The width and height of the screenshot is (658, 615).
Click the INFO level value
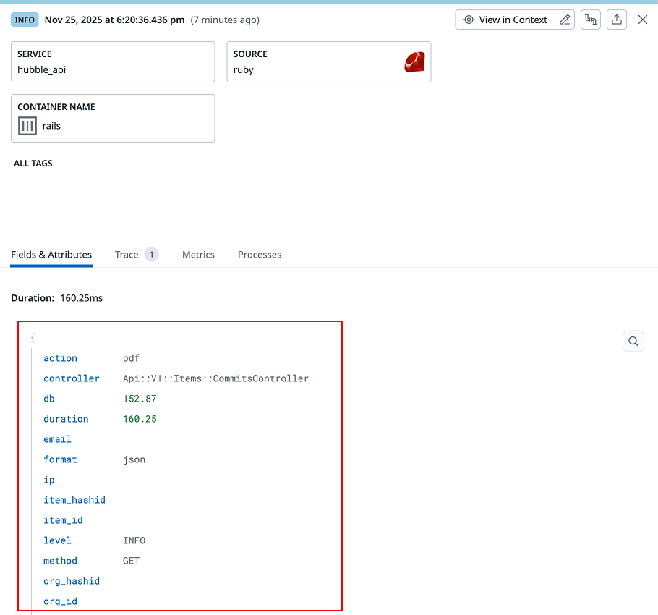click(x=134, y=540)
